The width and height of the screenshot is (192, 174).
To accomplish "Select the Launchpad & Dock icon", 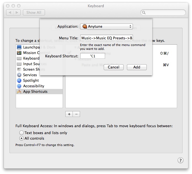I will click(x=19, y=47).
